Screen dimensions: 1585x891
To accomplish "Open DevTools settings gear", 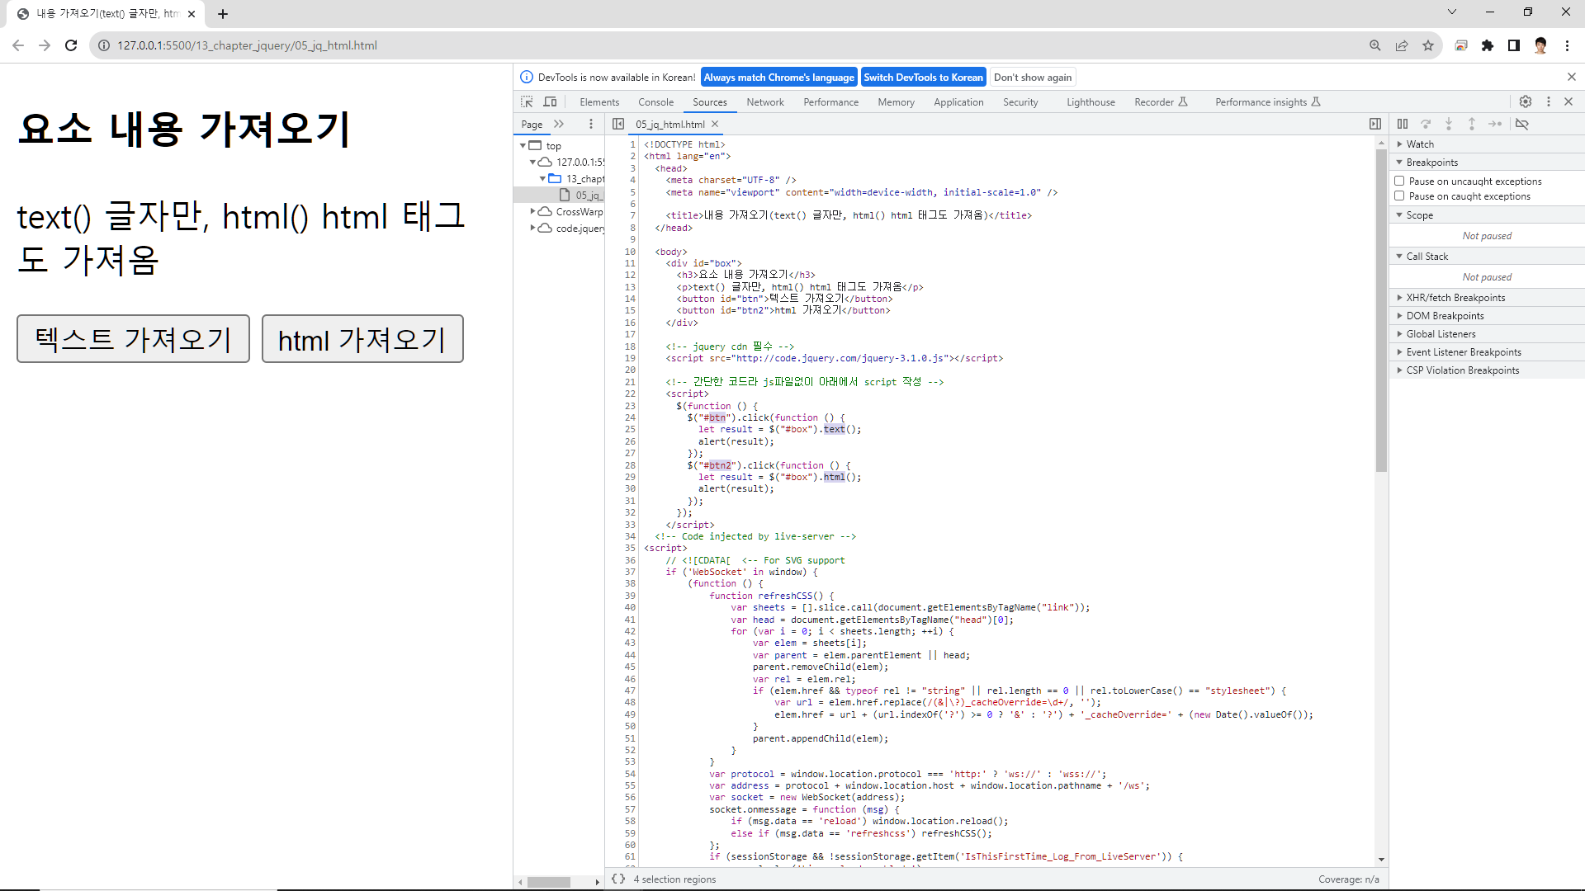I will point(1526,101).
